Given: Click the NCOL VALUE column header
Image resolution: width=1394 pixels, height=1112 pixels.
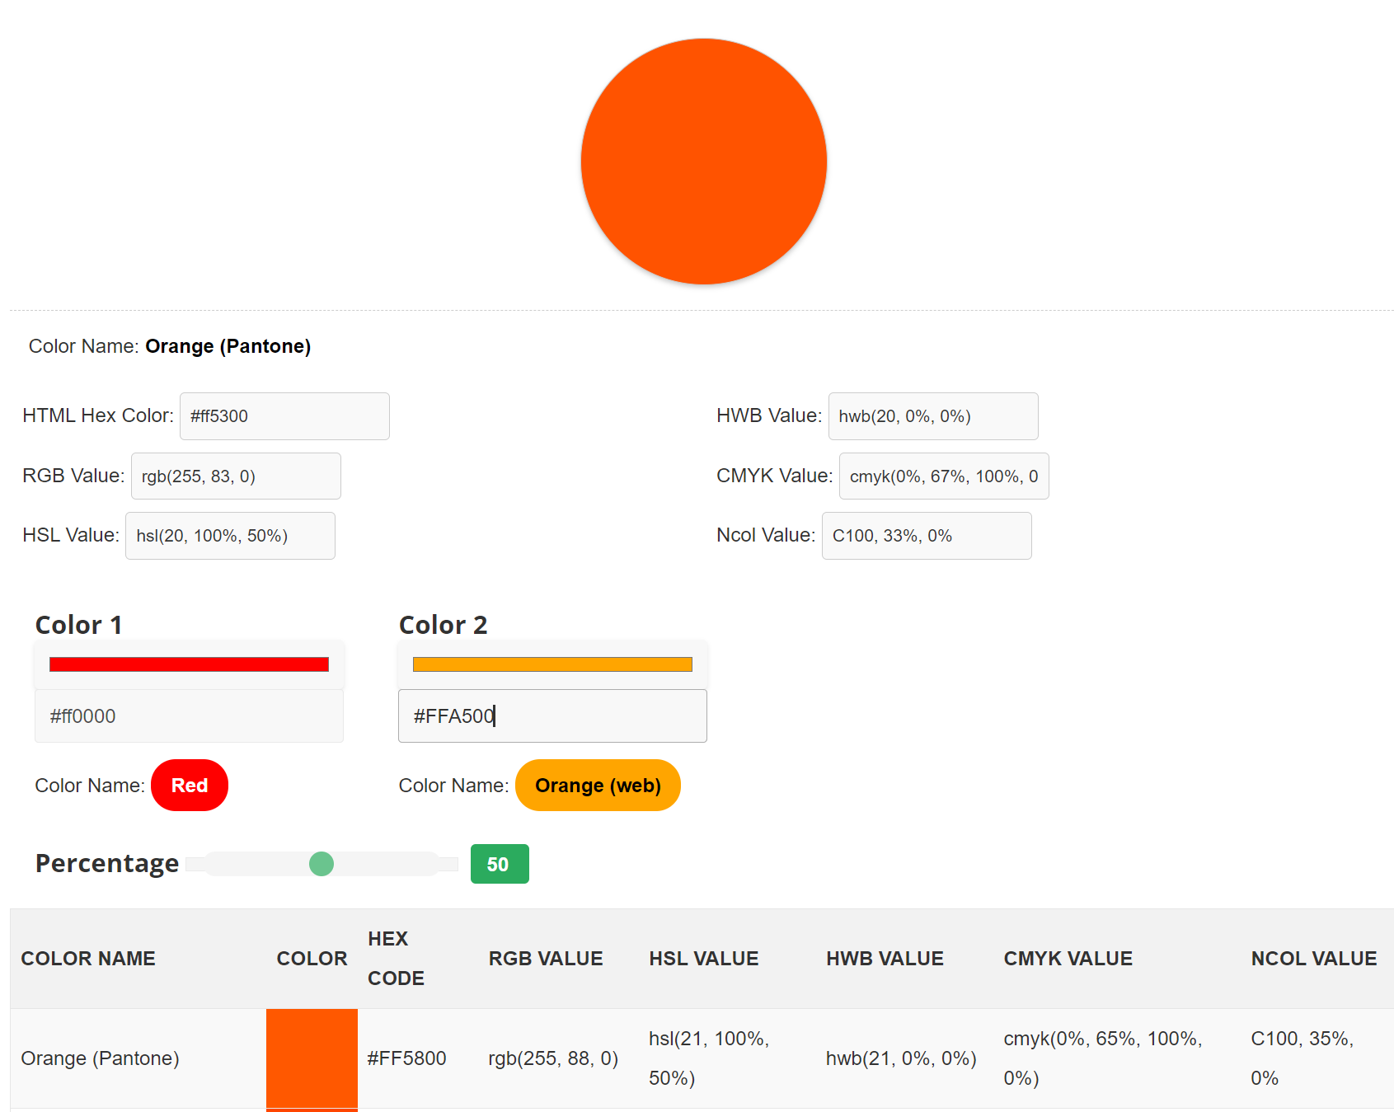Looking at the screenshot, I should pos(1314,959).
